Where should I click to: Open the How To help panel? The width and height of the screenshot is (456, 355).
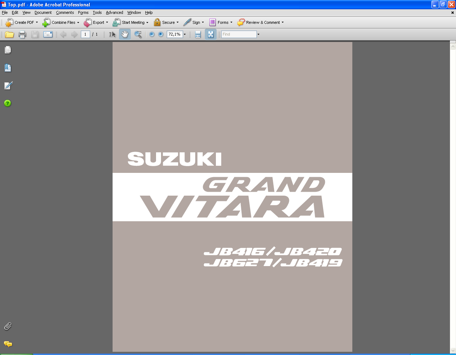coord(7,103)
